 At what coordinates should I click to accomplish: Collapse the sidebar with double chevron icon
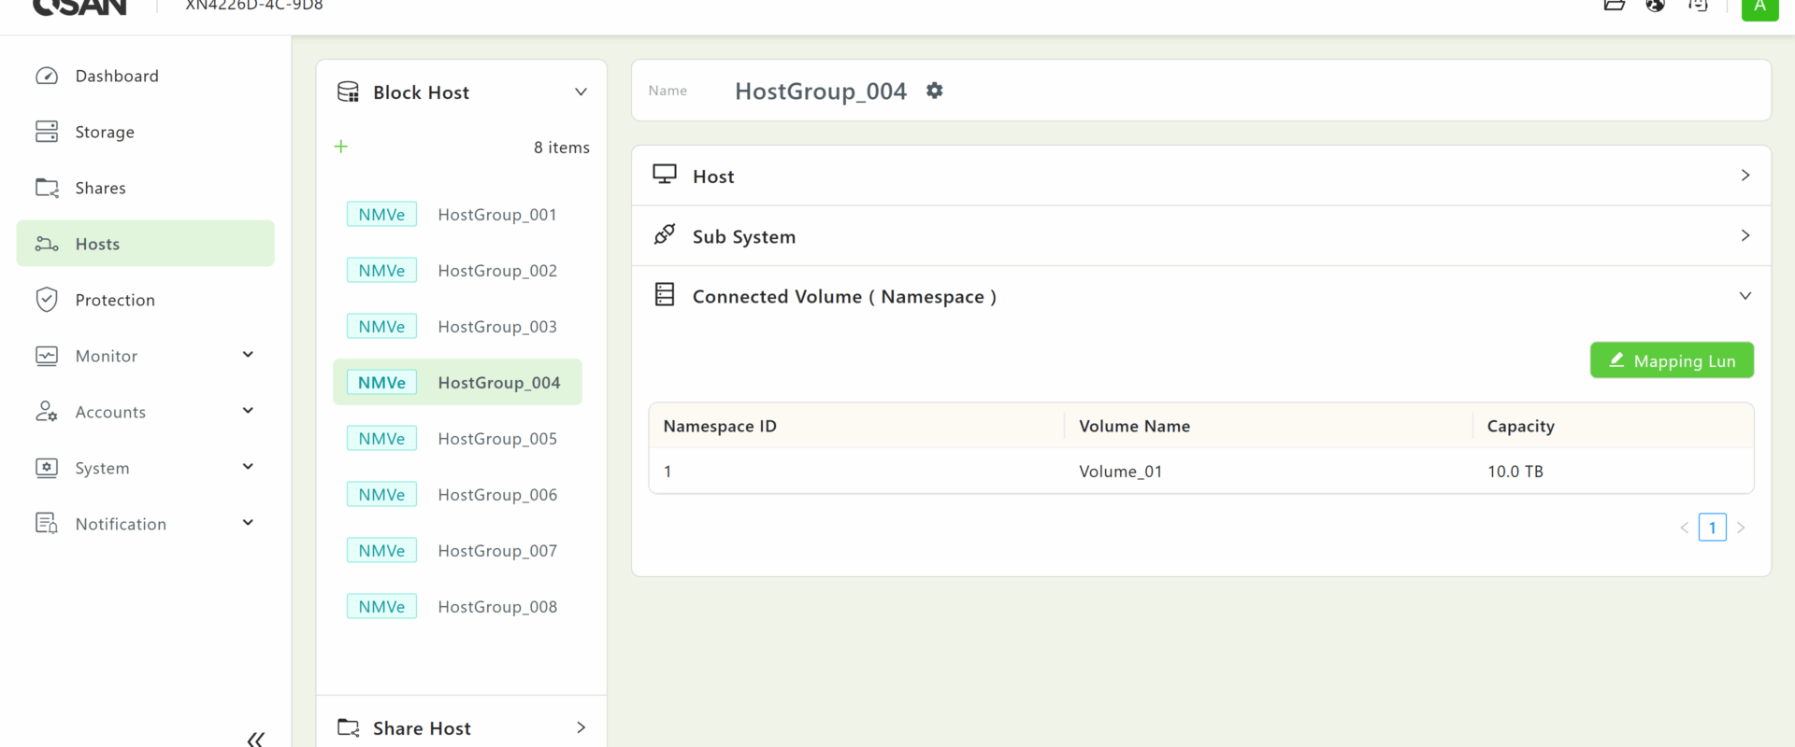click(255, 739)
